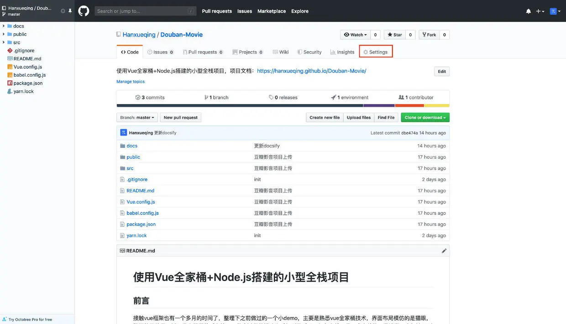
Task: Open Branch: master dropdown
Action: (x=137, y=117)
